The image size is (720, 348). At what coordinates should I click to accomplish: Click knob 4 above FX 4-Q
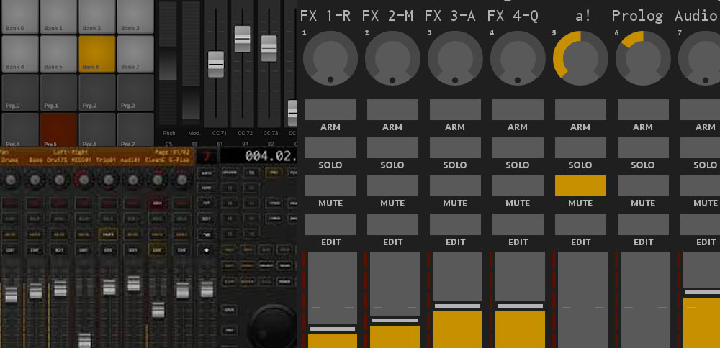click(x=518, y=58)
